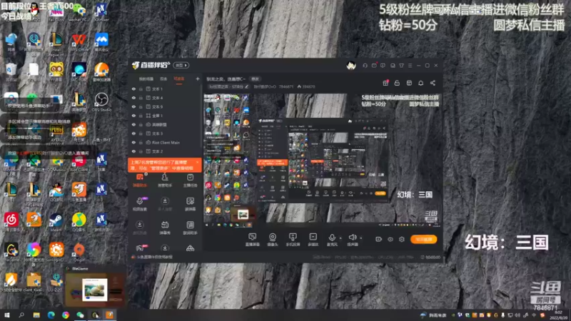This screenshot has height=321, width=571.
Task: Select the Riot Client Main source row
Action: (165, 143)
